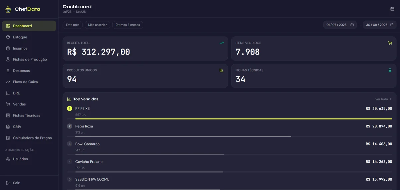This screenshot has height=190, width=400.
Task: Click the yellow progress bar of PF PEIXE
Action: coord(234,118)
